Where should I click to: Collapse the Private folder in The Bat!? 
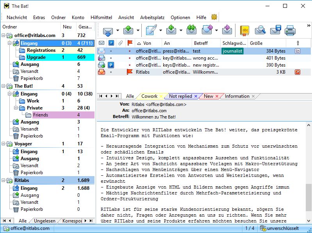tap(16, 108)
